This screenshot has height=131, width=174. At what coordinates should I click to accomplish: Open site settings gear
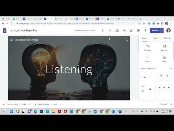click(138, 31)
